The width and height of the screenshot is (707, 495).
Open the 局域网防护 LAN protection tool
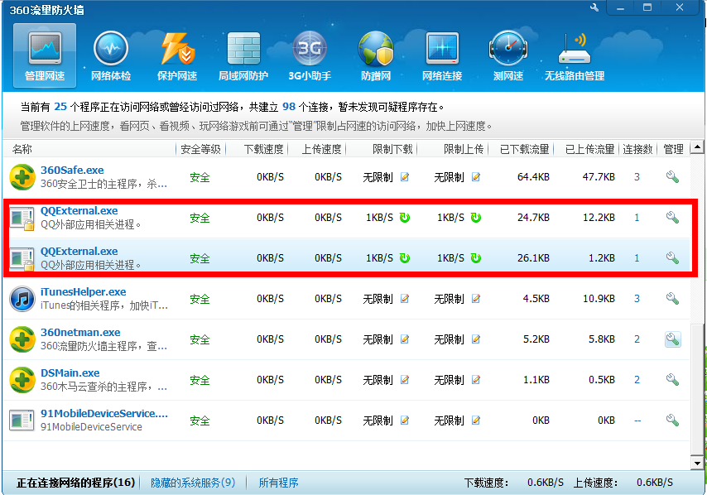pyautogui.click(x=243, y=55)
